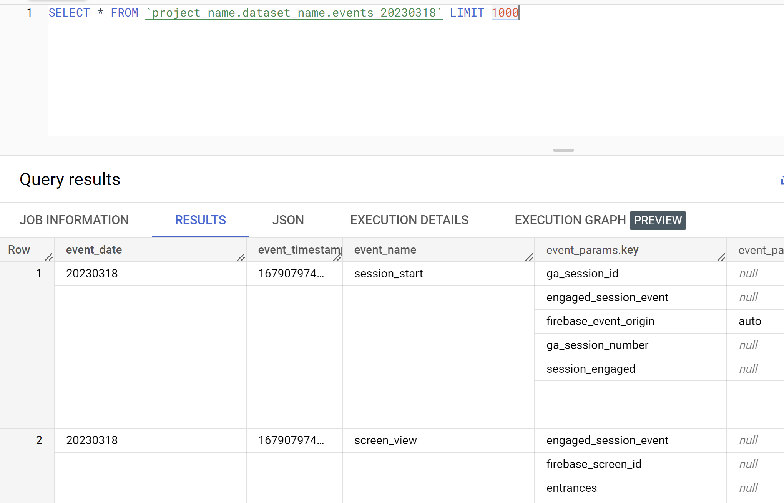Click the Row column resize handle
The image size is (784, 503).
[x=49, y=257]
